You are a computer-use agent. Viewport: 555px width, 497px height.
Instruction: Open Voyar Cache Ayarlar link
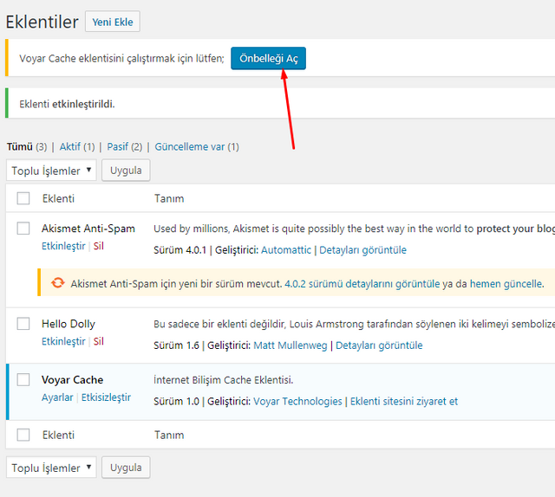point(57,397)
